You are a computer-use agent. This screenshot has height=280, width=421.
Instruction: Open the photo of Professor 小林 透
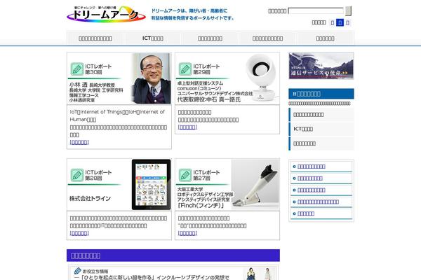[151, 78]
